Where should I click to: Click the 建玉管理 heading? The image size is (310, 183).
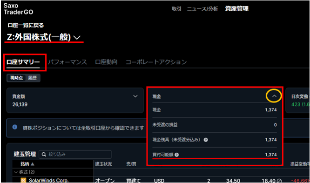click(25, 154)
